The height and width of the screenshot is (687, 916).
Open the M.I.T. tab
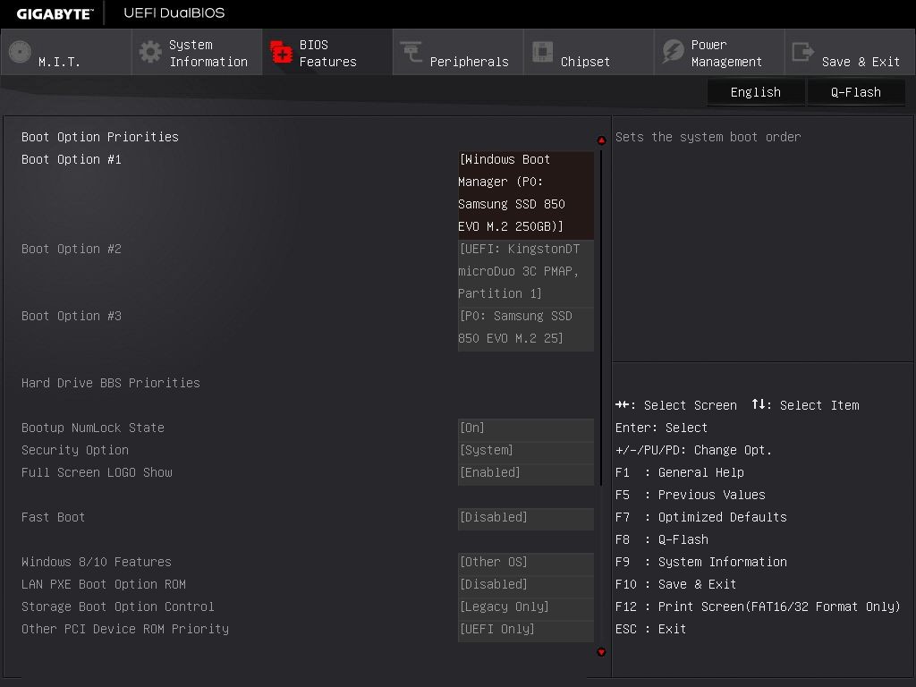click(x=66, y=52)
